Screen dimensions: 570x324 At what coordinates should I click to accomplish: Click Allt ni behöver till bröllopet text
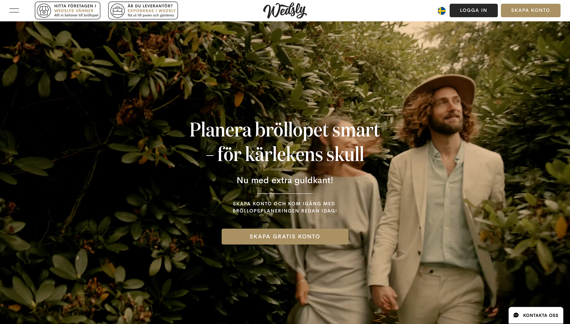tap(76, 15)
